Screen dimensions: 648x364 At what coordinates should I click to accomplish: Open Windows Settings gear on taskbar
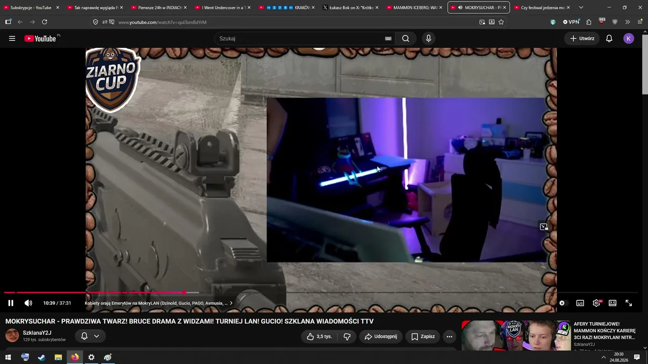91,357
